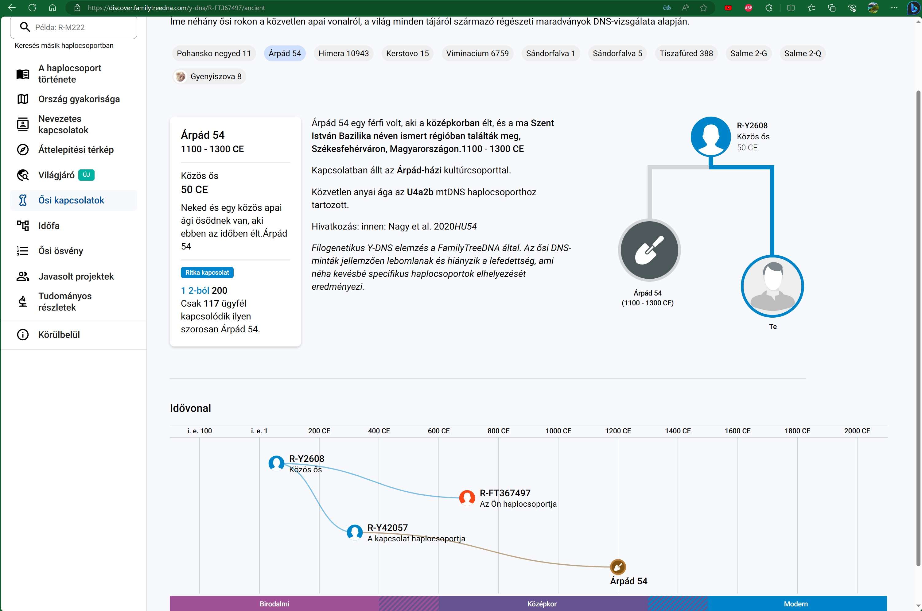Click the site lock icon in address bar
922x611 pixels.
(x=77, y=8)
